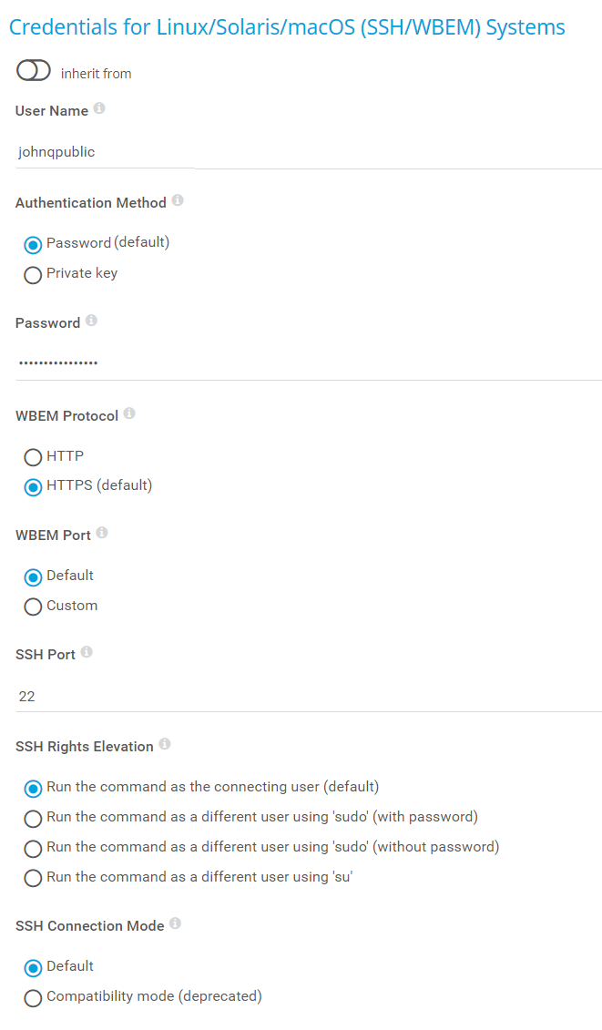Select sudo with password elevation option

[34, 818]
